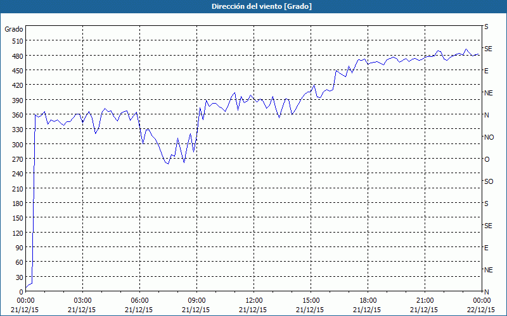Click the 18:00 time label

coord(368,301)
